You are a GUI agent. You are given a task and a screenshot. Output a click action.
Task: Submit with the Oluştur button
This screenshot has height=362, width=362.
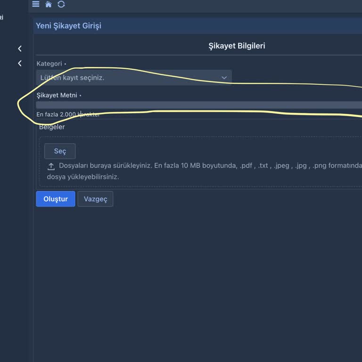coord(56,199)
